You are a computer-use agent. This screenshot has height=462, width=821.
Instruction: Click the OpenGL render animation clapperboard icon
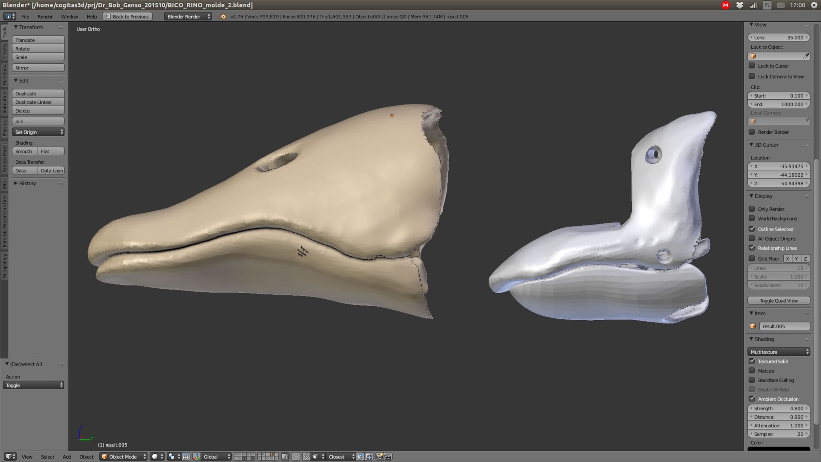[388, 457]
